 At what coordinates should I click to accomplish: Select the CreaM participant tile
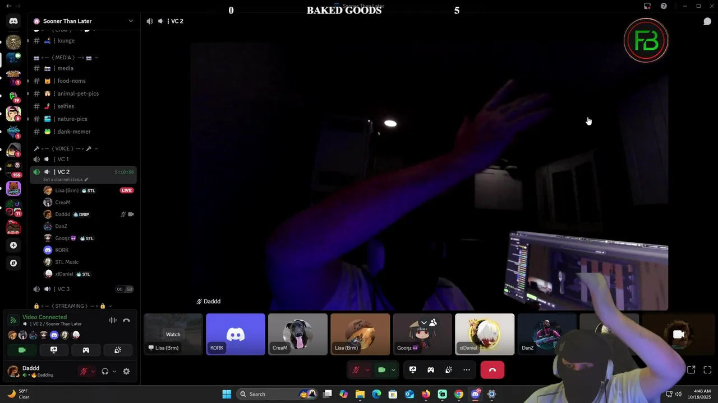click(x=298, y=334)
